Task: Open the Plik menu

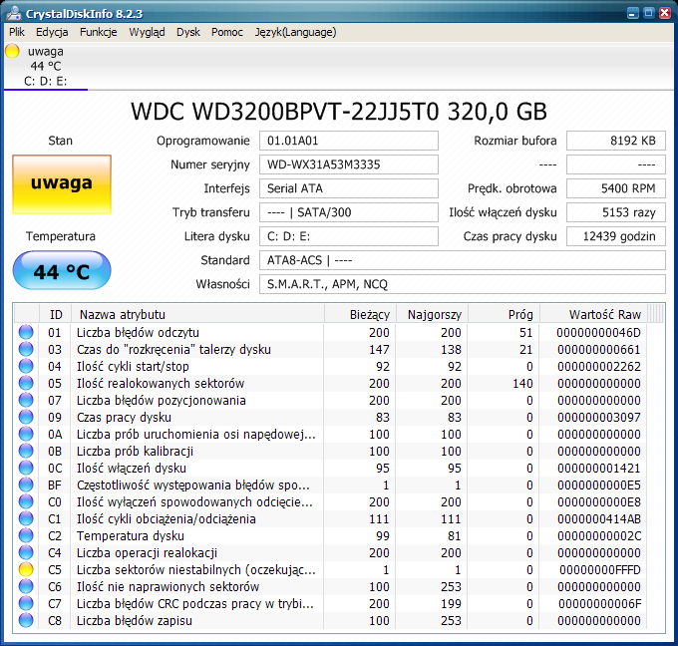Action: pos(16,32)
